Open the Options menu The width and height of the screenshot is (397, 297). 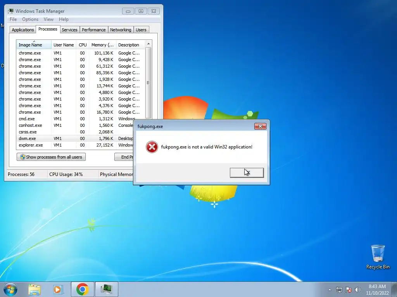pyautogui.click(x=30, y=19)
